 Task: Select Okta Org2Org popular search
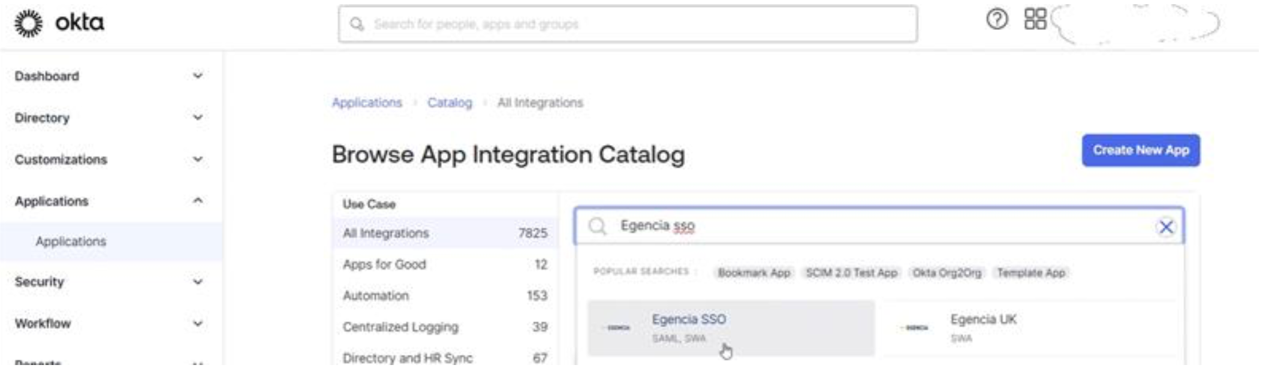(947, 273)
